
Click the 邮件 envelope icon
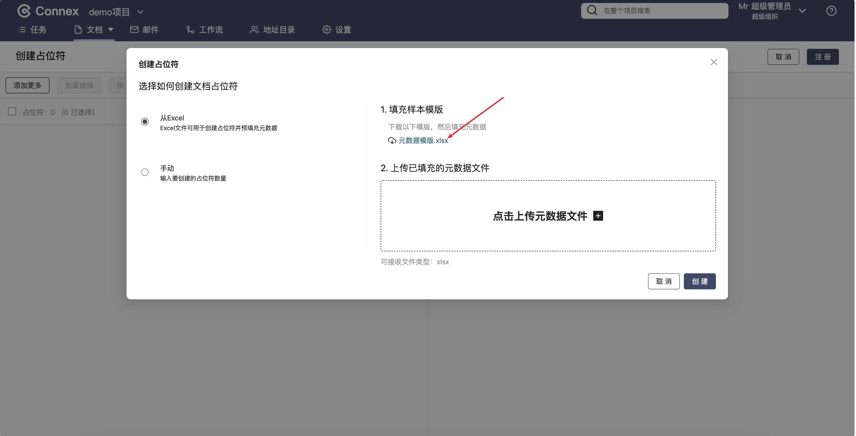pyautogui.click(x=134, y=30)
